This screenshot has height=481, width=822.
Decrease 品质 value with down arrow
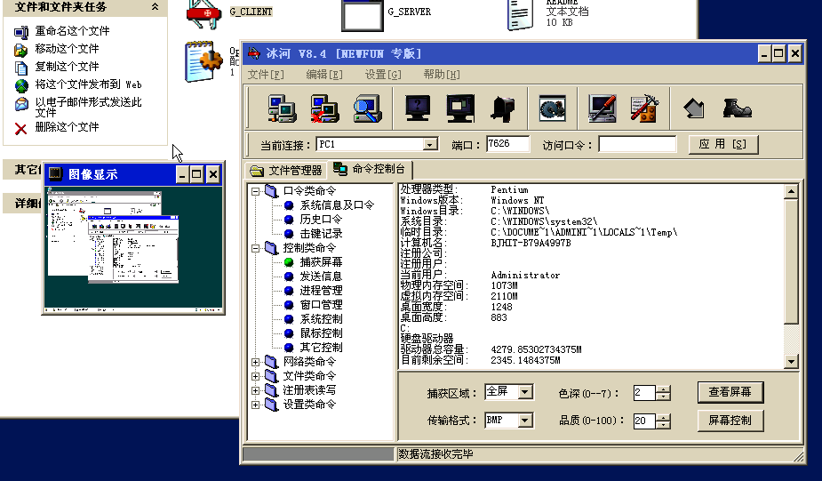(663, 424)
